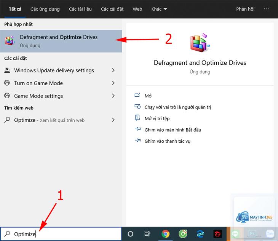Expand the Windows Update delivery settings chevron
278x241 pixels.
pyautogui.click(x=113, y=70)
